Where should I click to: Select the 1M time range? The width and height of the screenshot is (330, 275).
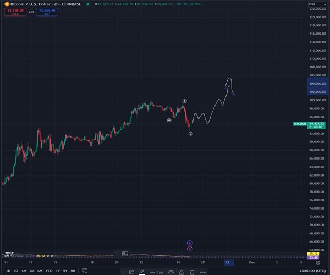pyautogui.click(x=24, y=271)
